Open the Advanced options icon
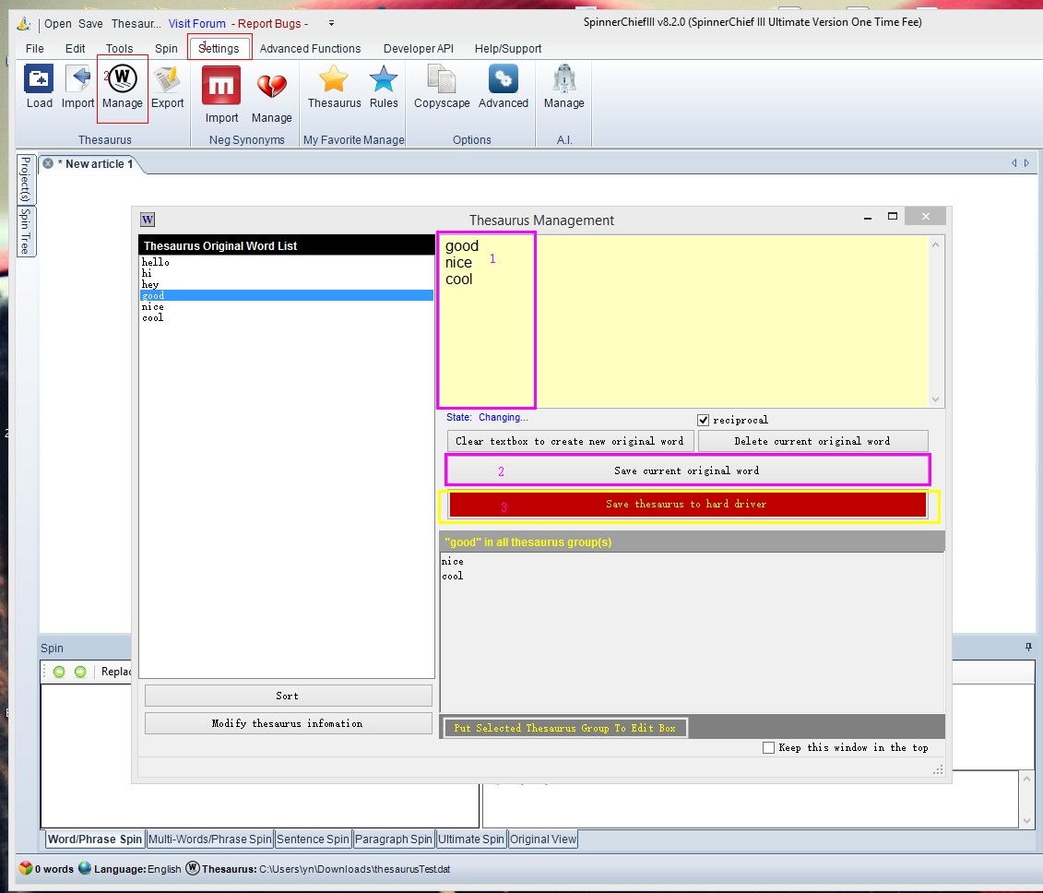The width and height of the screenshot is (1043, 893). pos(503,87)
